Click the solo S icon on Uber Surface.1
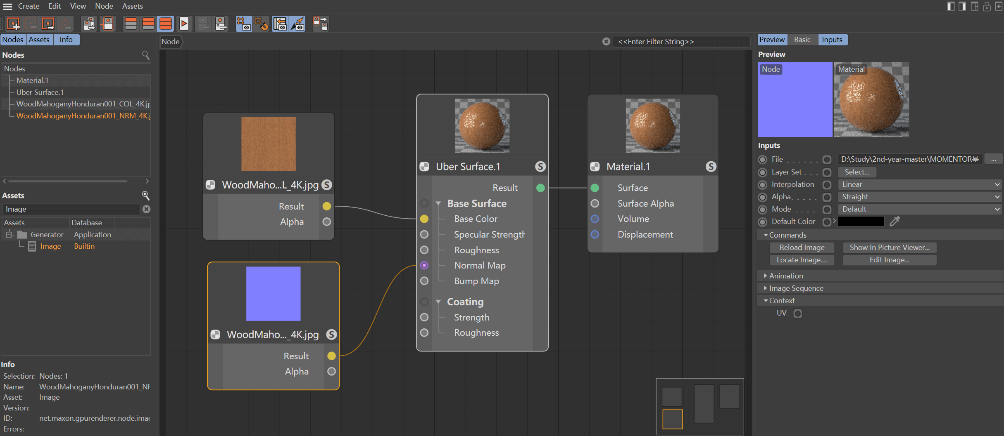Viewport: 1004px width, 436px height. [540, 167]
